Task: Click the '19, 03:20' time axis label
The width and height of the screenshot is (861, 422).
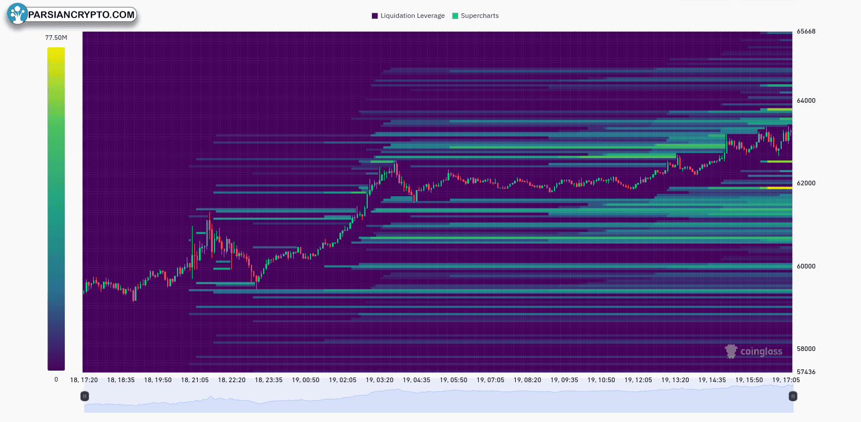Action: [379, 380]
